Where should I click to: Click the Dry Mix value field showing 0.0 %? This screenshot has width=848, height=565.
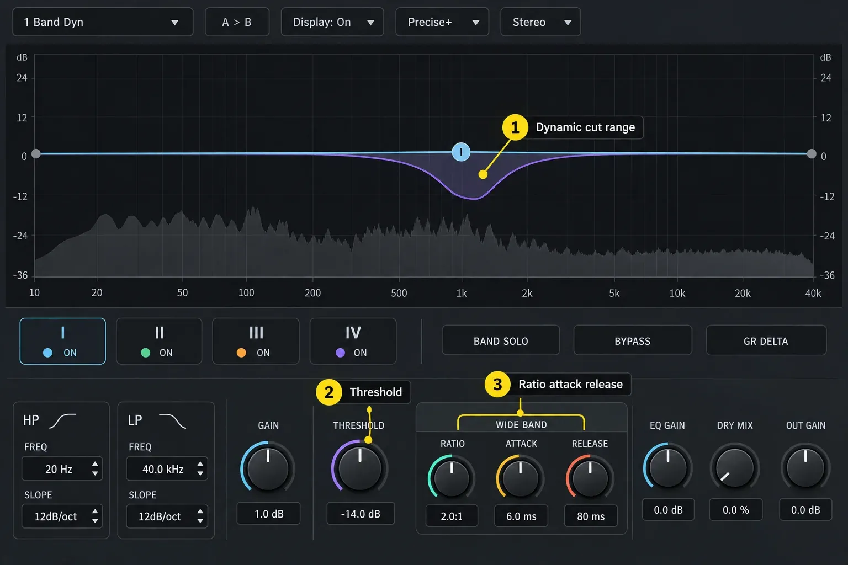tap(735, 510)
